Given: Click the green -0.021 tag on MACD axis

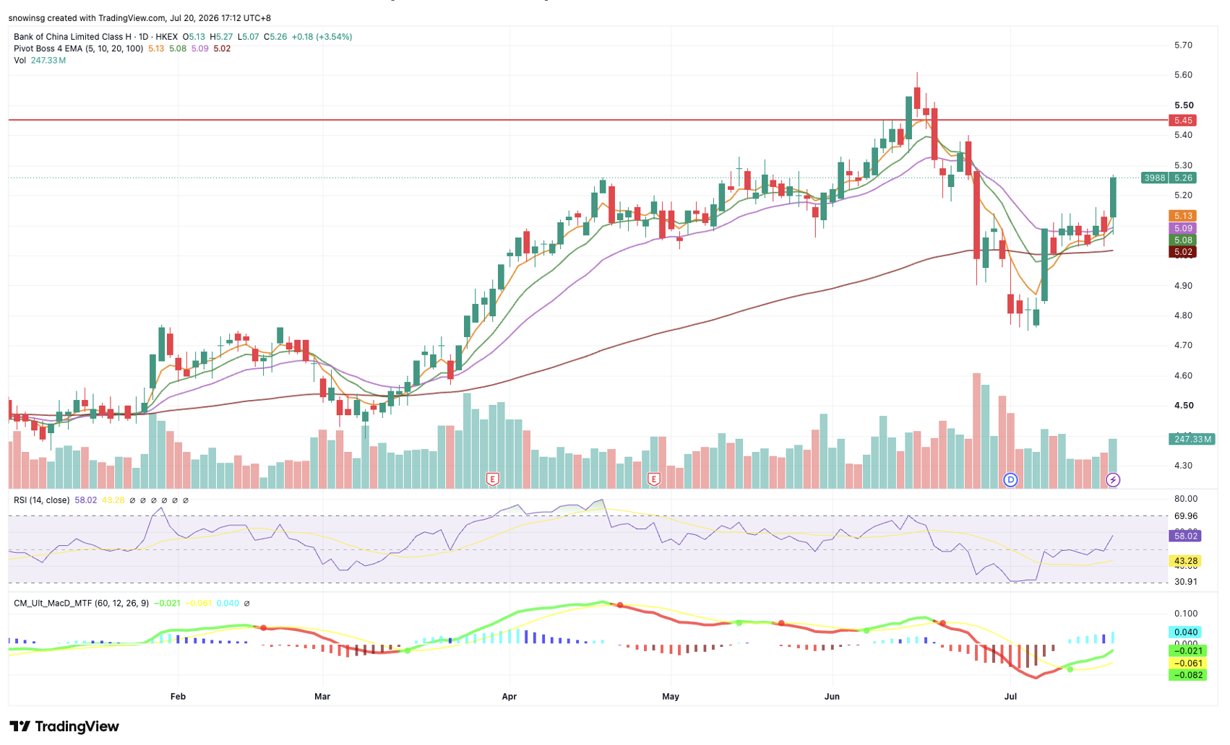Looking at the screenshot, I should (1187, 651).
